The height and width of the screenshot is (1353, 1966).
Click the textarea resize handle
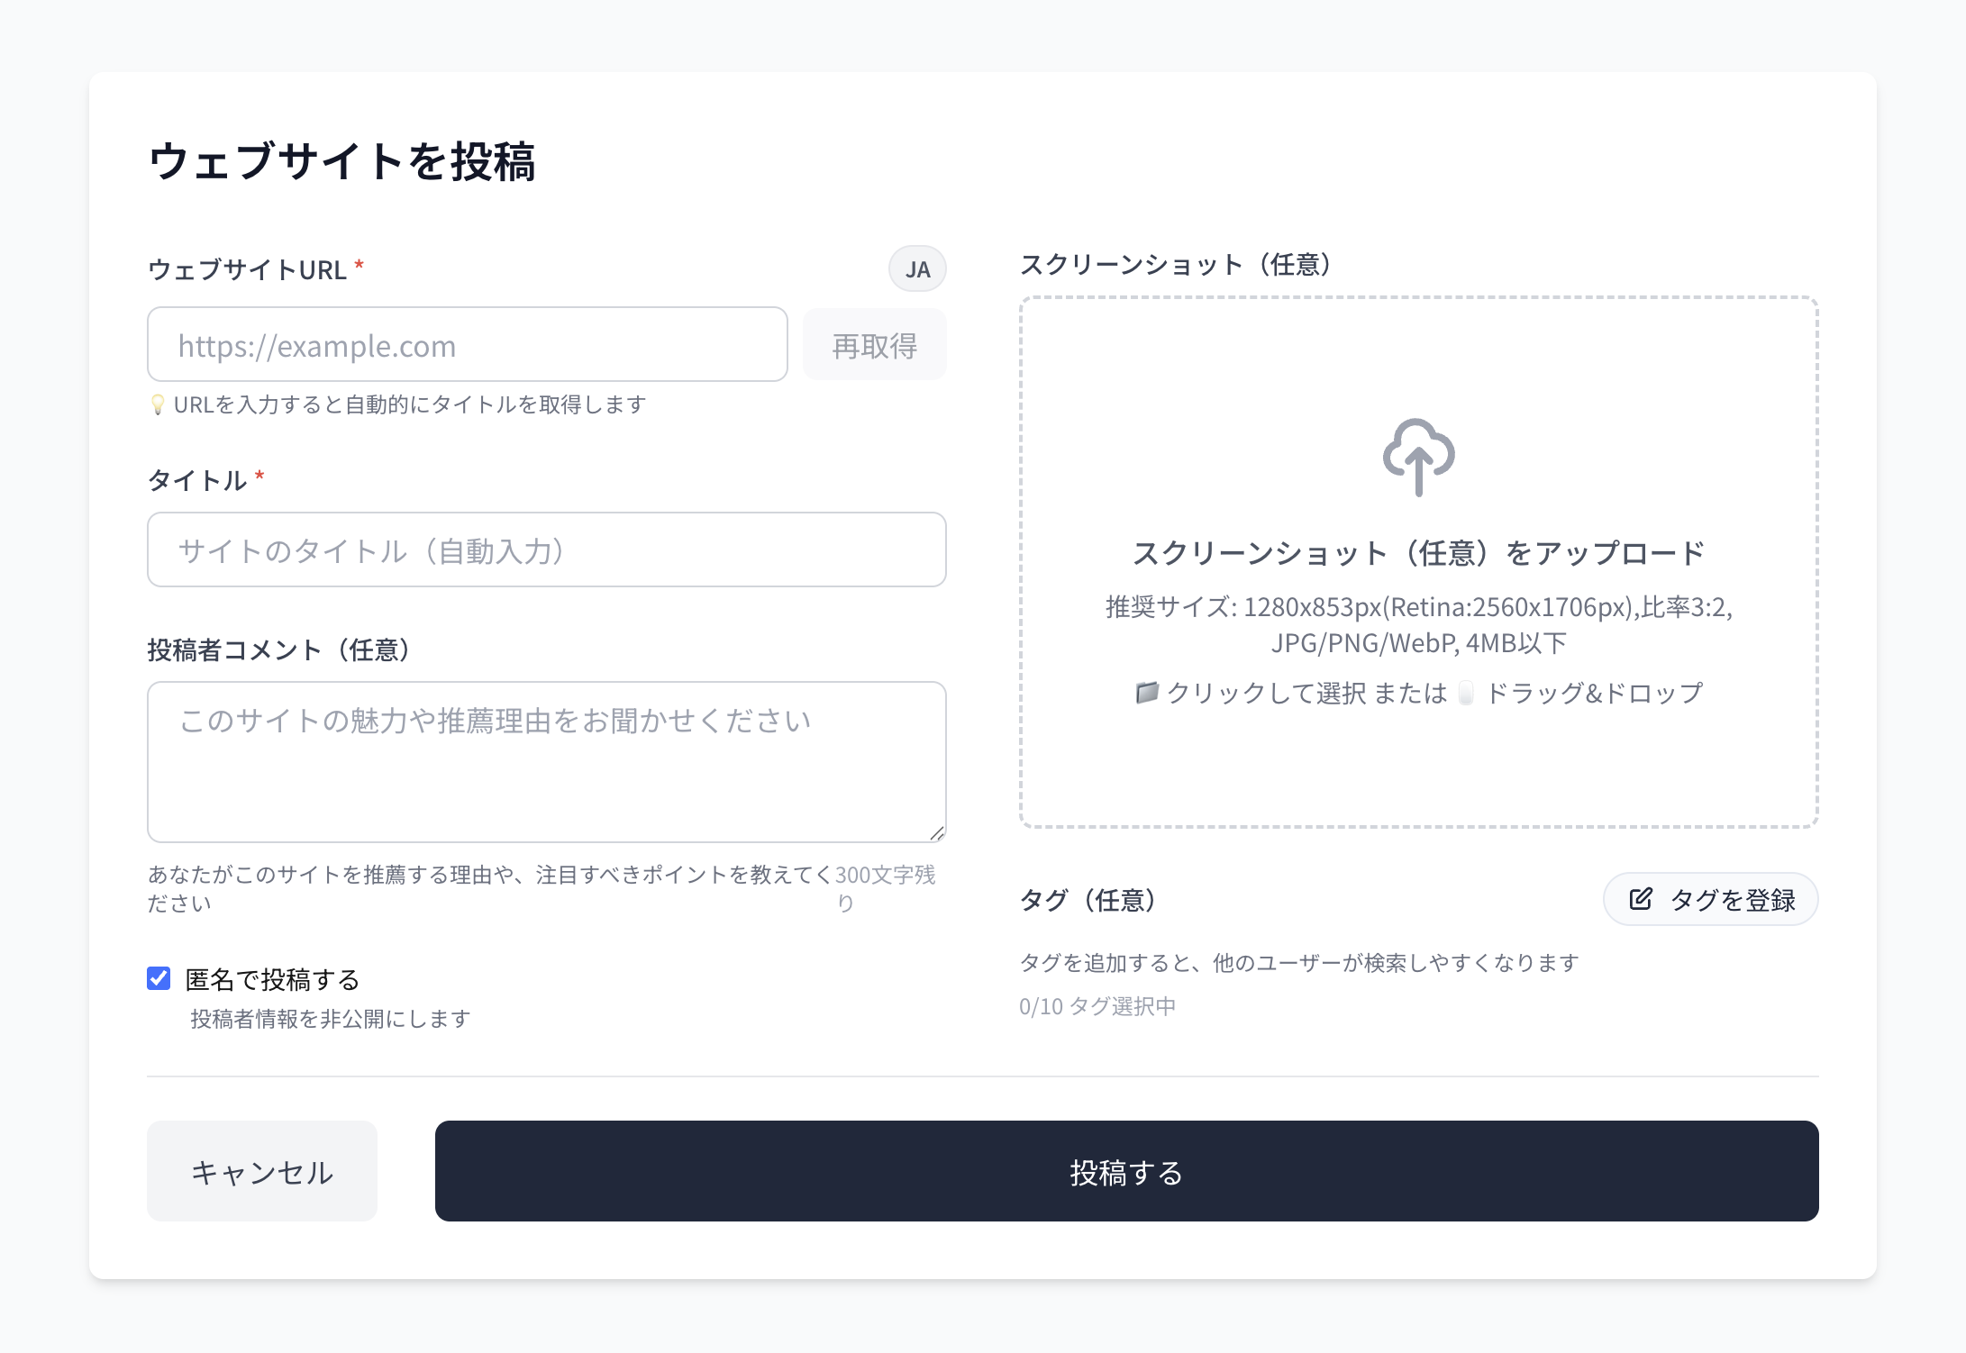pos(938,830)
